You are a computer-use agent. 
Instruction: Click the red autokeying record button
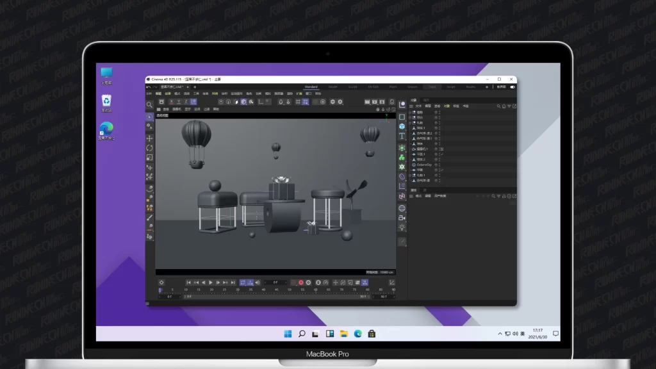coord(300,283)
